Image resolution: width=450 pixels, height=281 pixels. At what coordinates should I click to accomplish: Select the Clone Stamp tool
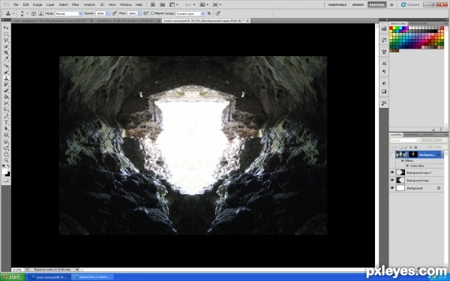(6, 78)
